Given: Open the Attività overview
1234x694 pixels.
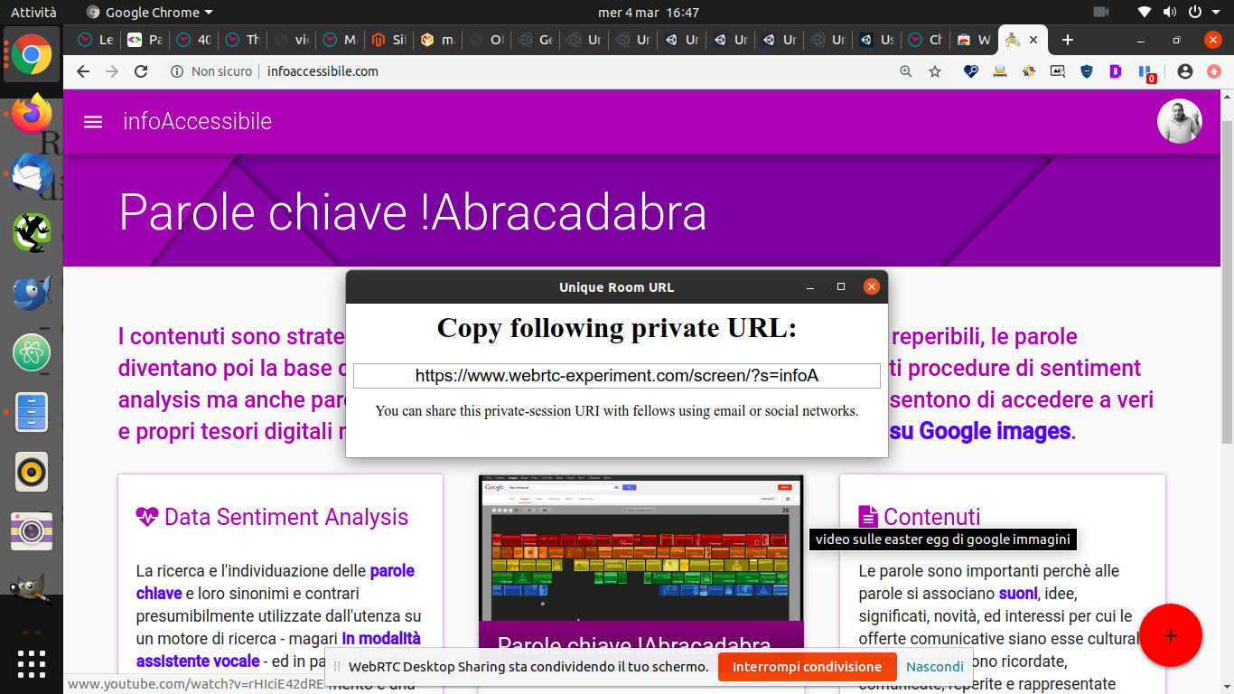Looking at the screenshot, I should pos(33,13).
